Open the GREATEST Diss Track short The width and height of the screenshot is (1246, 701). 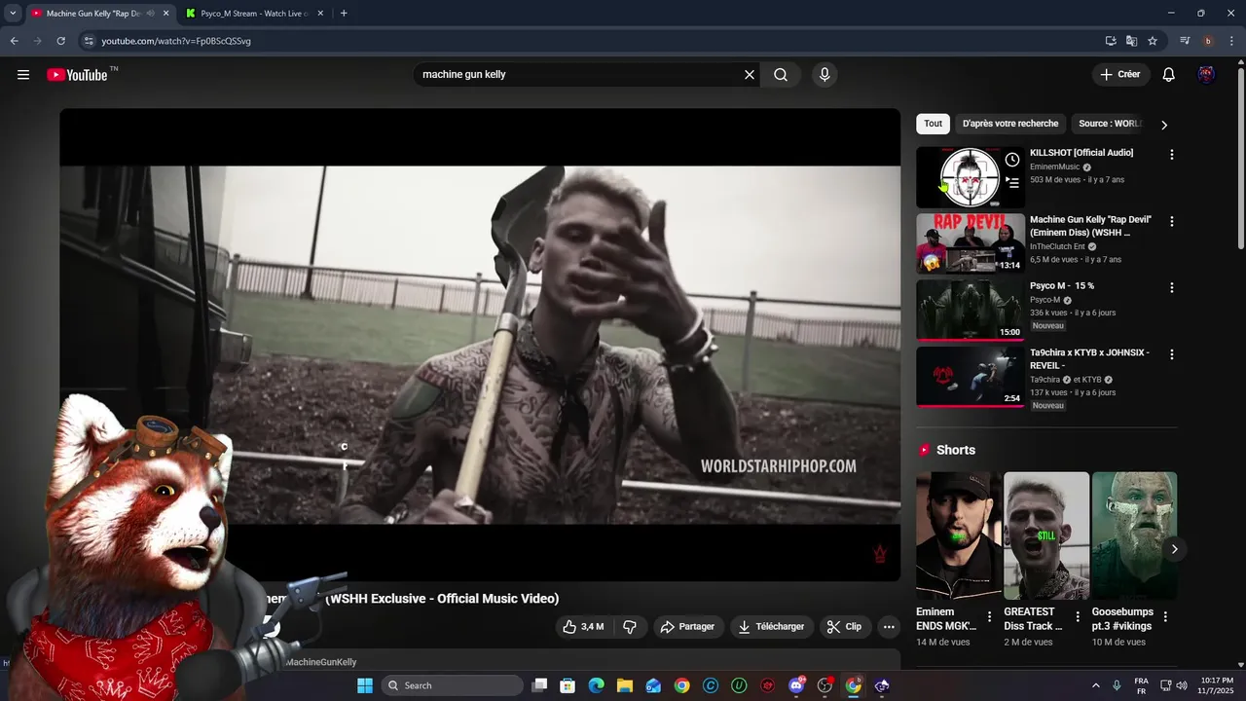1046,536
